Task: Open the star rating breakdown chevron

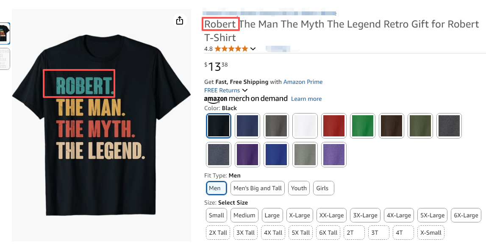Action: click(253, 49)
